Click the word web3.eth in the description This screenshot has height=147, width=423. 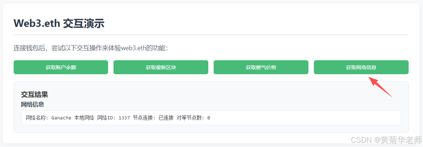pos(134,48)
